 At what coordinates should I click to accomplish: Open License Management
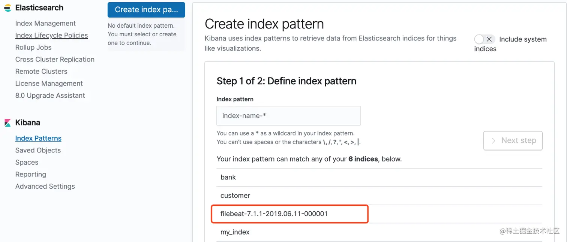(49, 84)
